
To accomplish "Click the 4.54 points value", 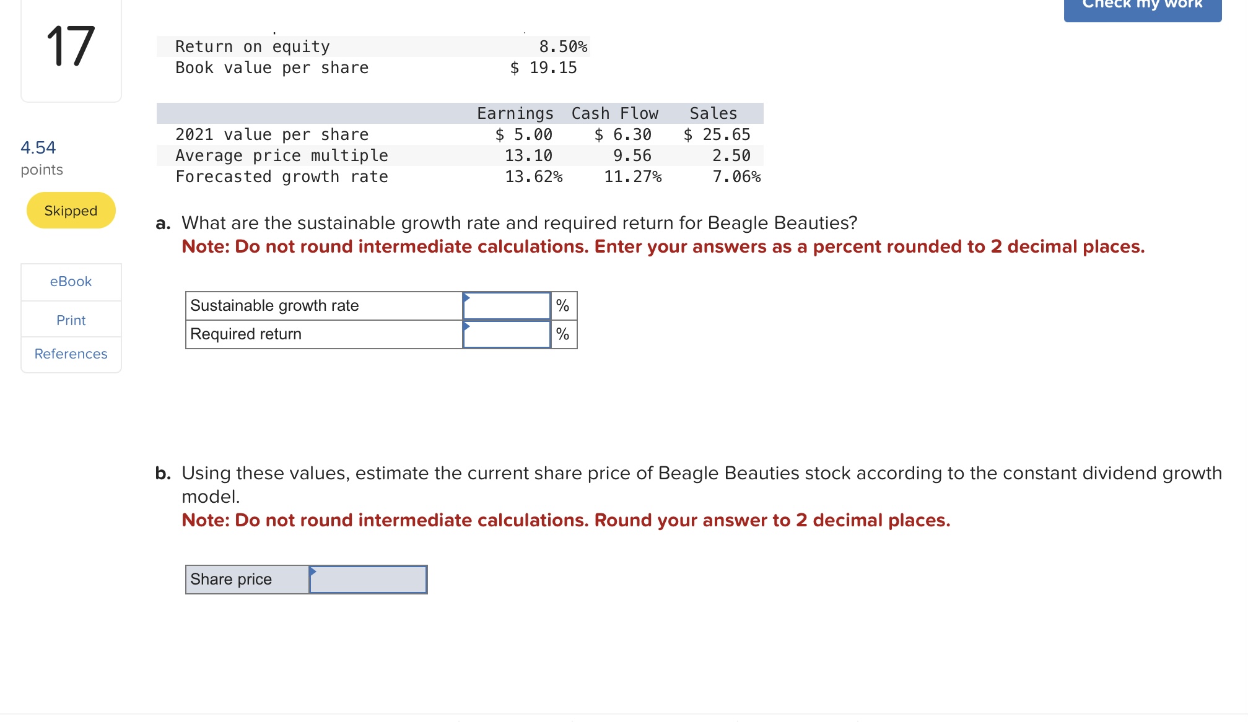I will (x=38, y=147).
